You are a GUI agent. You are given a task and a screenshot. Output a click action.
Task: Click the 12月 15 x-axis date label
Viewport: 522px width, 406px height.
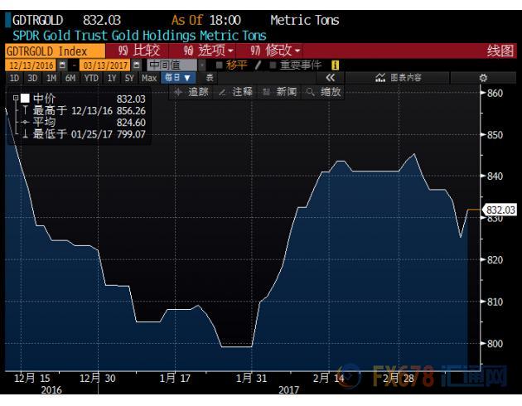pos(32,378)
